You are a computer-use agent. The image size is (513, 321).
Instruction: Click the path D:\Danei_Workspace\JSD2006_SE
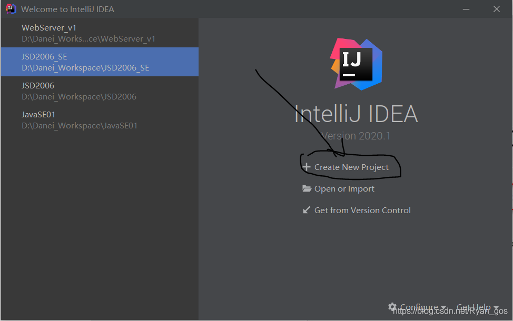(x=85, y=68)
